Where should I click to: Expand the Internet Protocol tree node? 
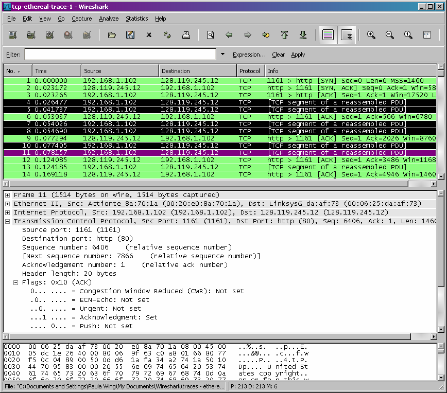coord(8,213)
